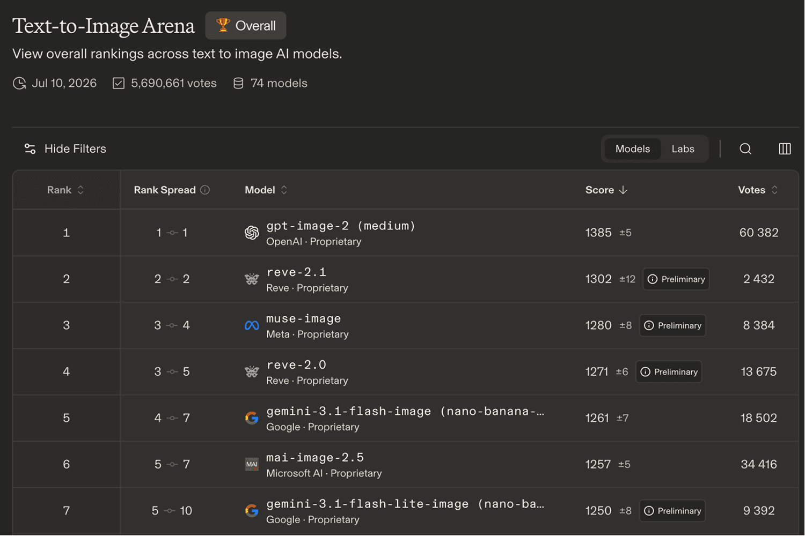Click the score 1385 for gpt-image-2
The width and height of the screenshot is (805, 536).
point(598,233)
